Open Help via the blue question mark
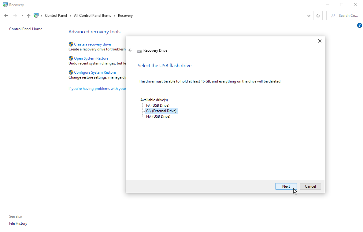The width and height of the screenshot is (363, 232). tap(359, 25)
